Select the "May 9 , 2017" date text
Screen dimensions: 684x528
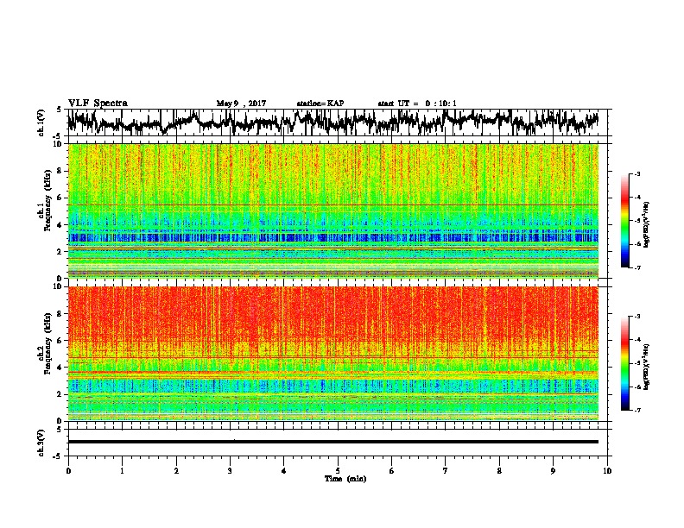coord(241,104)
